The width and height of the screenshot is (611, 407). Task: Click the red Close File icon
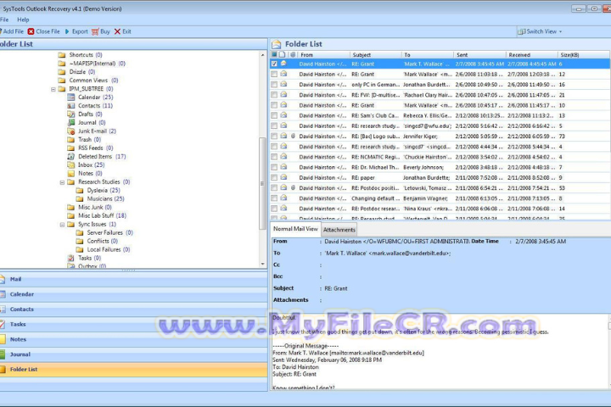[x=31, y=31]
